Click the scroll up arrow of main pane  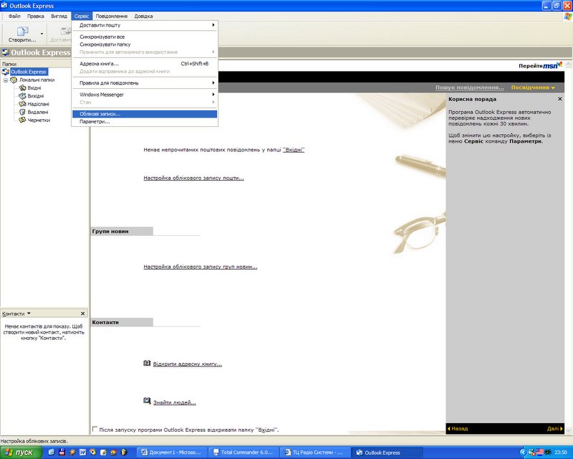[x=569, y=65]
